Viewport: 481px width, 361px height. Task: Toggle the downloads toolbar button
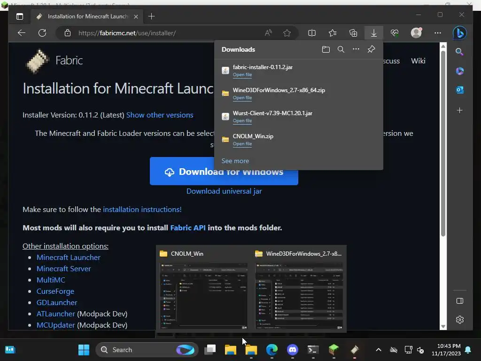pos(373,33)
